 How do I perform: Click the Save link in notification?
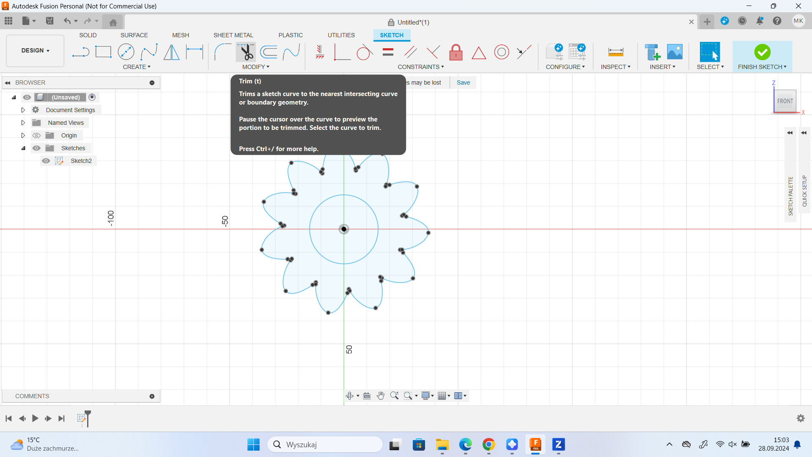(x=463, y=83)
